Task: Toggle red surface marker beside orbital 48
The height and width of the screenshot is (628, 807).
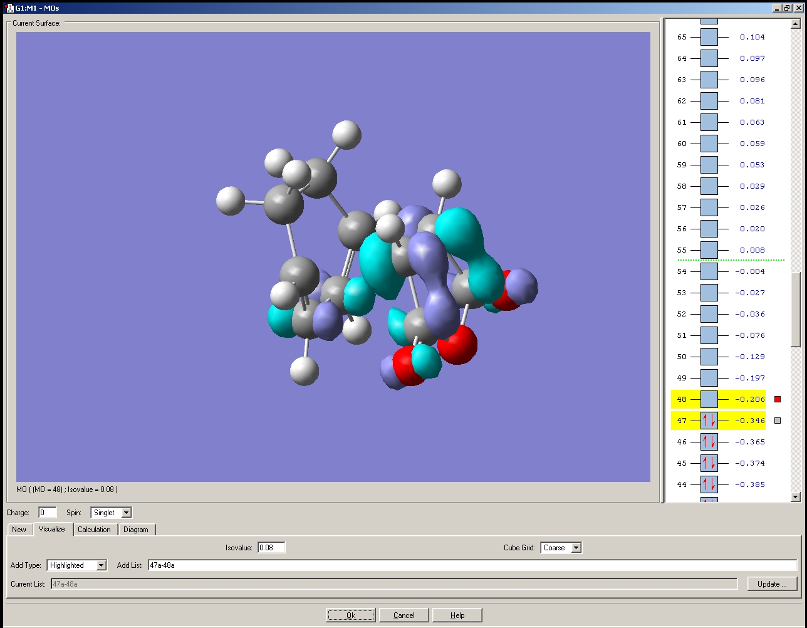Action: 778,399
